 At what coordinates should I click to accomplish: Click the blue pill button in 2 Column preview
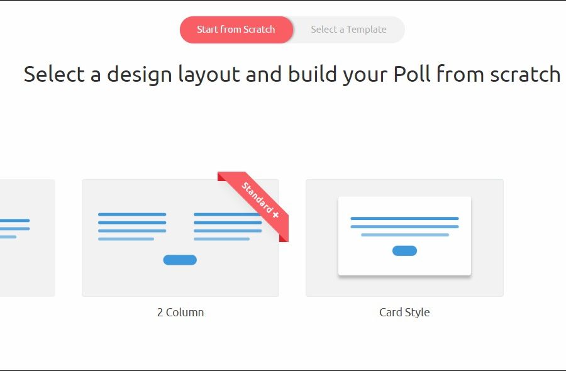point(180,260)
